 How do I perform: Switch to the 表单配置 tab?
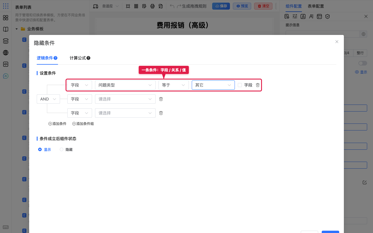point(316,6)
